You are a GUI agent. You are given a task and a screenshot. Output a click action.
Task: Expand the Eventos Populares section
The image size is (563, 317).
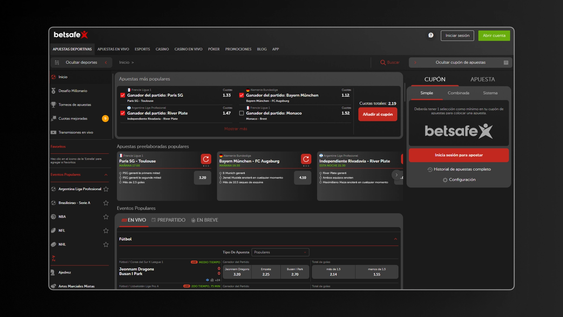(x=107, y=175)
